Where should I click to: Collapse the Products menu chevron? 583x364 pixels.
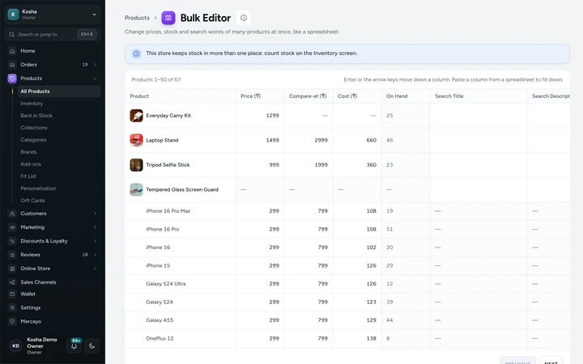[x=95, y=78]
